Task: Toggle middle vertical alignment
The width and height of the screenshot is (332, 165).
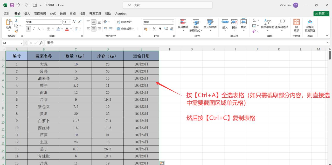Action: click(94, 22)
